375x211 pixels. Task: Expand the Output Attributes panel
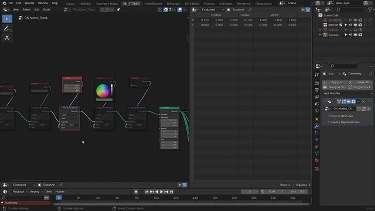click(342, 116)
